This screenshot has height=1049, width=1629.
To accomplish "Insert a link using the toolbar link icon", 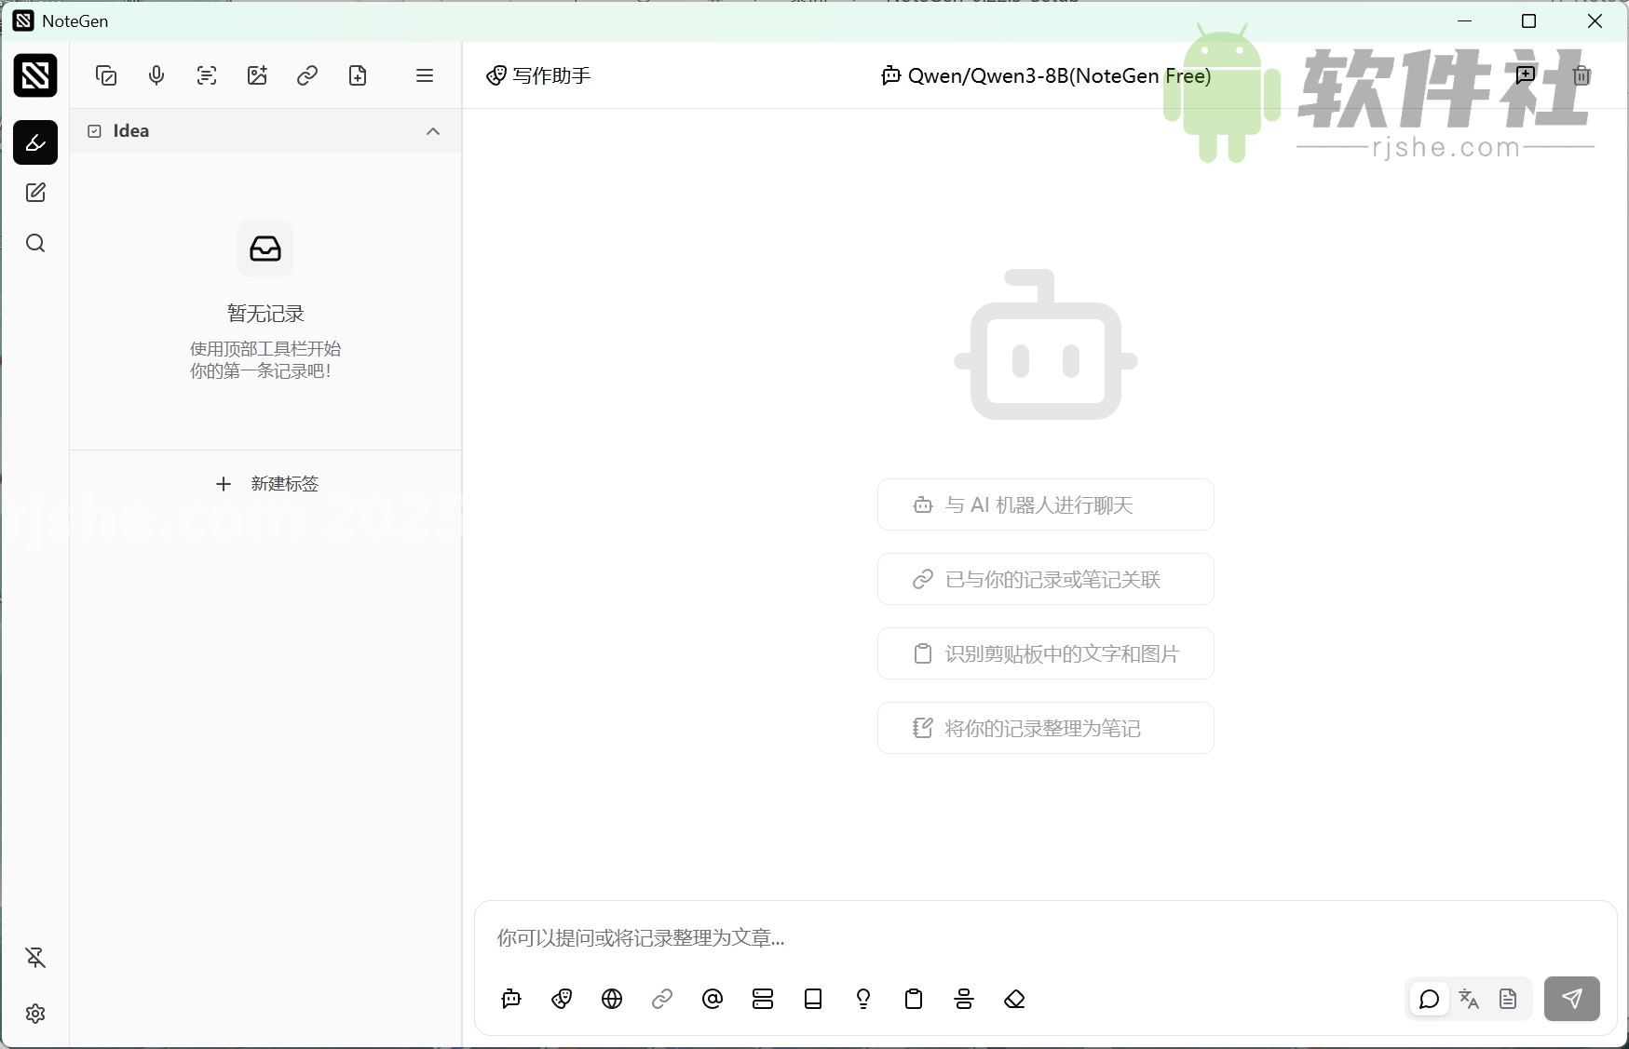I will pos(307,75).
